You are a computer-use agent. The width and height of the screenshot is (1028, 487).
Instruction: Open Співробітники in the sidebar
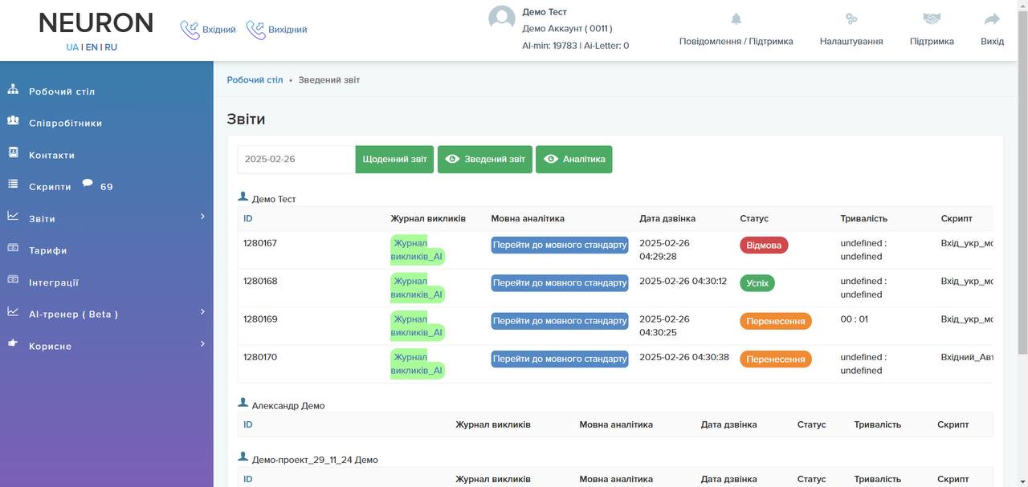65,123
